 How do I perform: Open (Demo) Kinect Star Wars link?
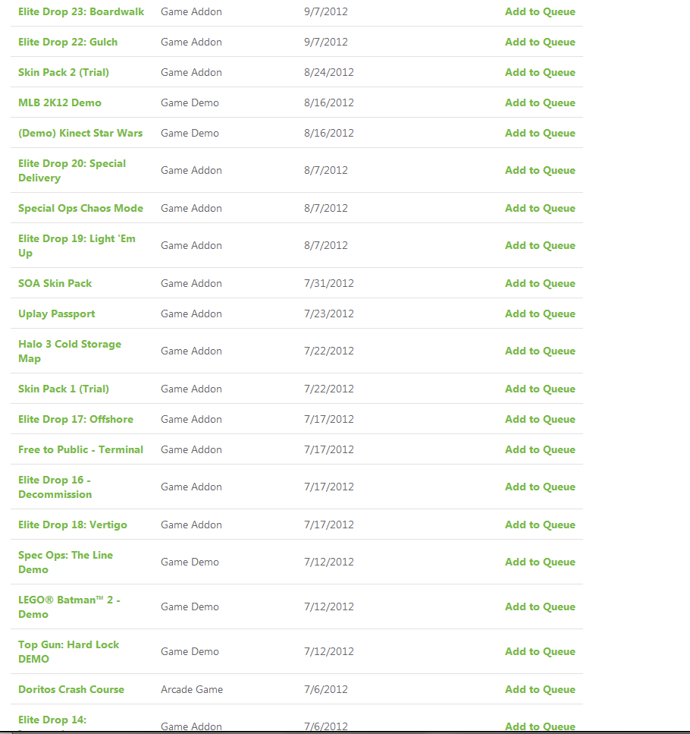pos(80,134)
